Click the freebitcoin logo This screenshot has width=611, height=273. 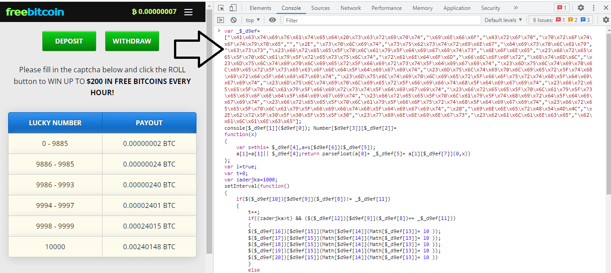pos(35,12)
